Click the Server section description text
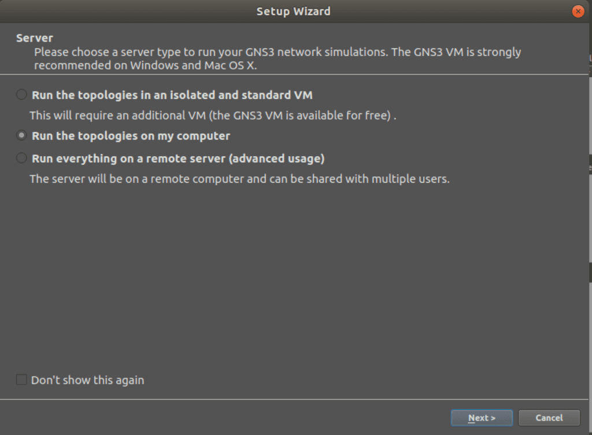Viewport: 592px width, 435px height. [x=277, y=58]
